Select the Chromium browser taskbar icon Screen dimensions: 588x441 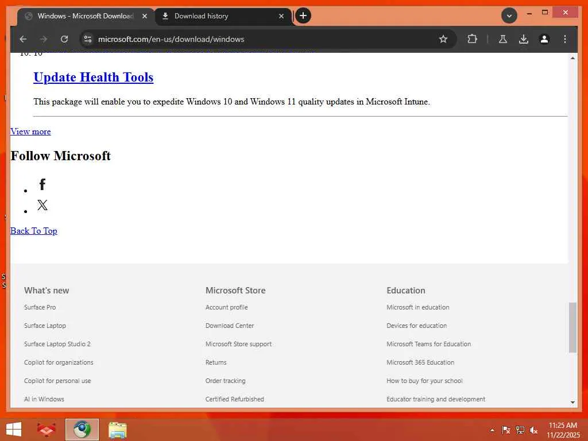pyautogui.click(x=82, y=430)
